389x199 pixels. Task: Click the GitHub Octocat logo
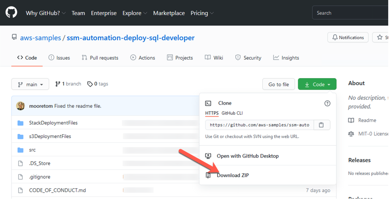[12, 12]
